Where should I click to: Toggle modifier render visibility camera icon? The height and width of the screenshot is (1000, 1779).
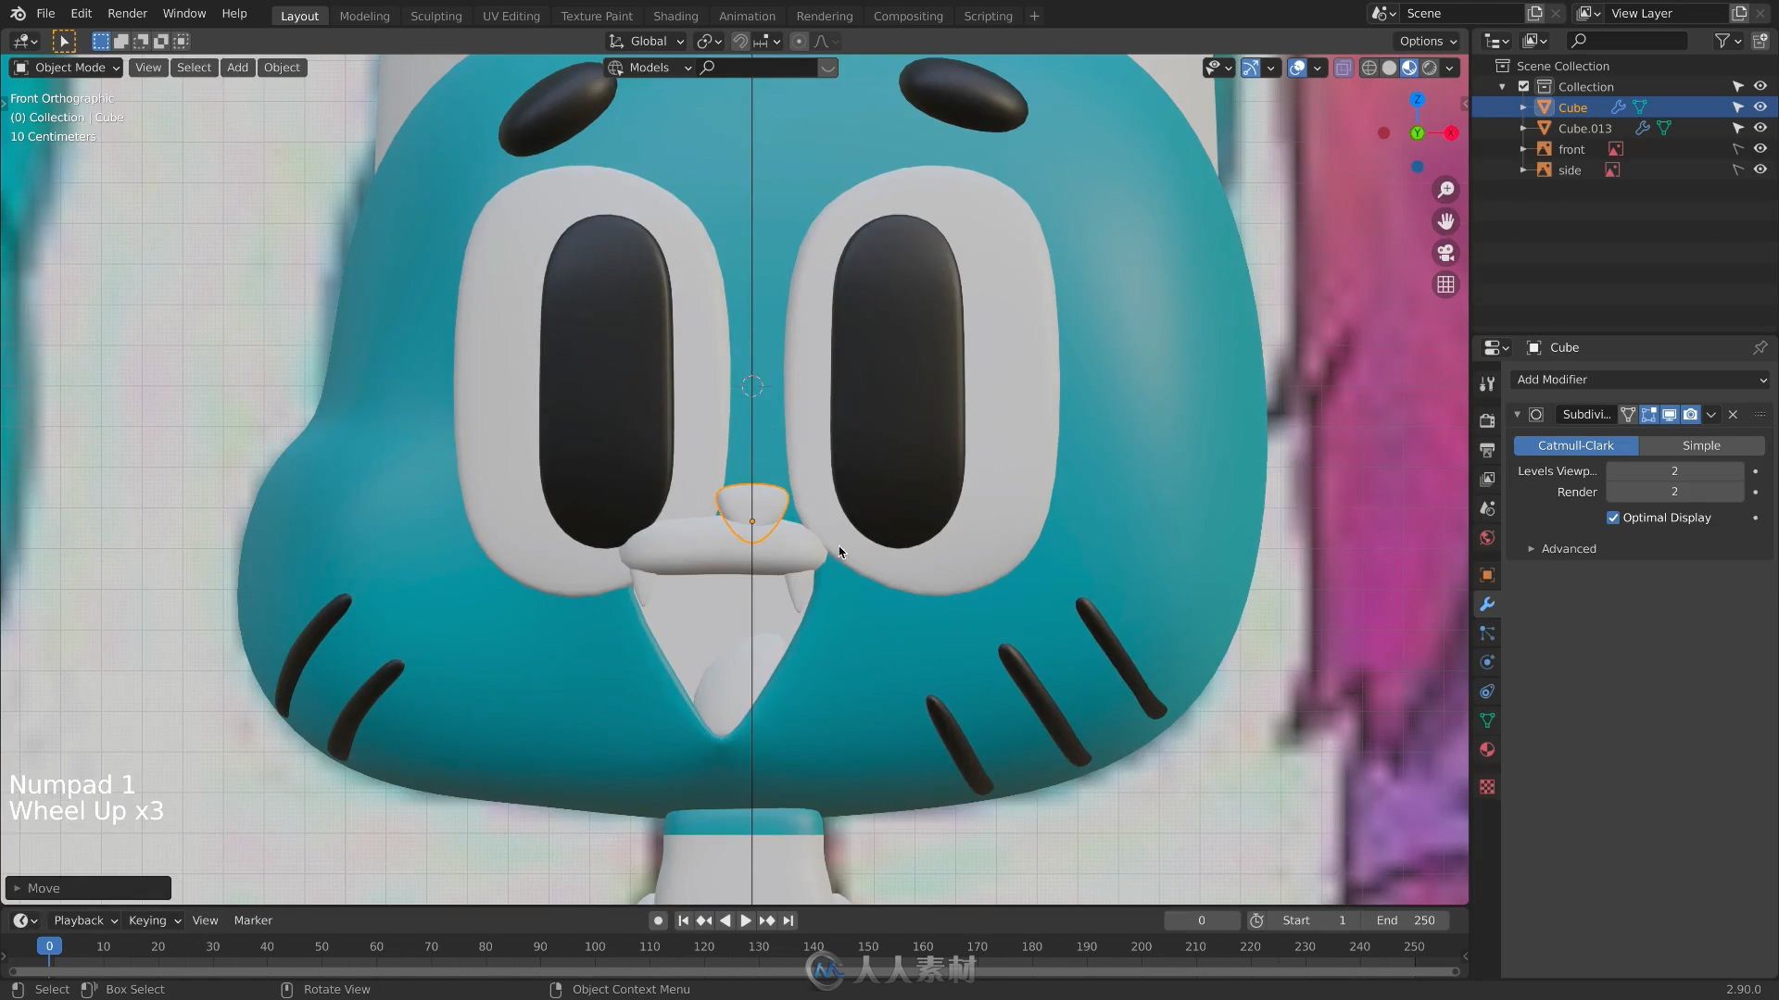(1690, 414)
